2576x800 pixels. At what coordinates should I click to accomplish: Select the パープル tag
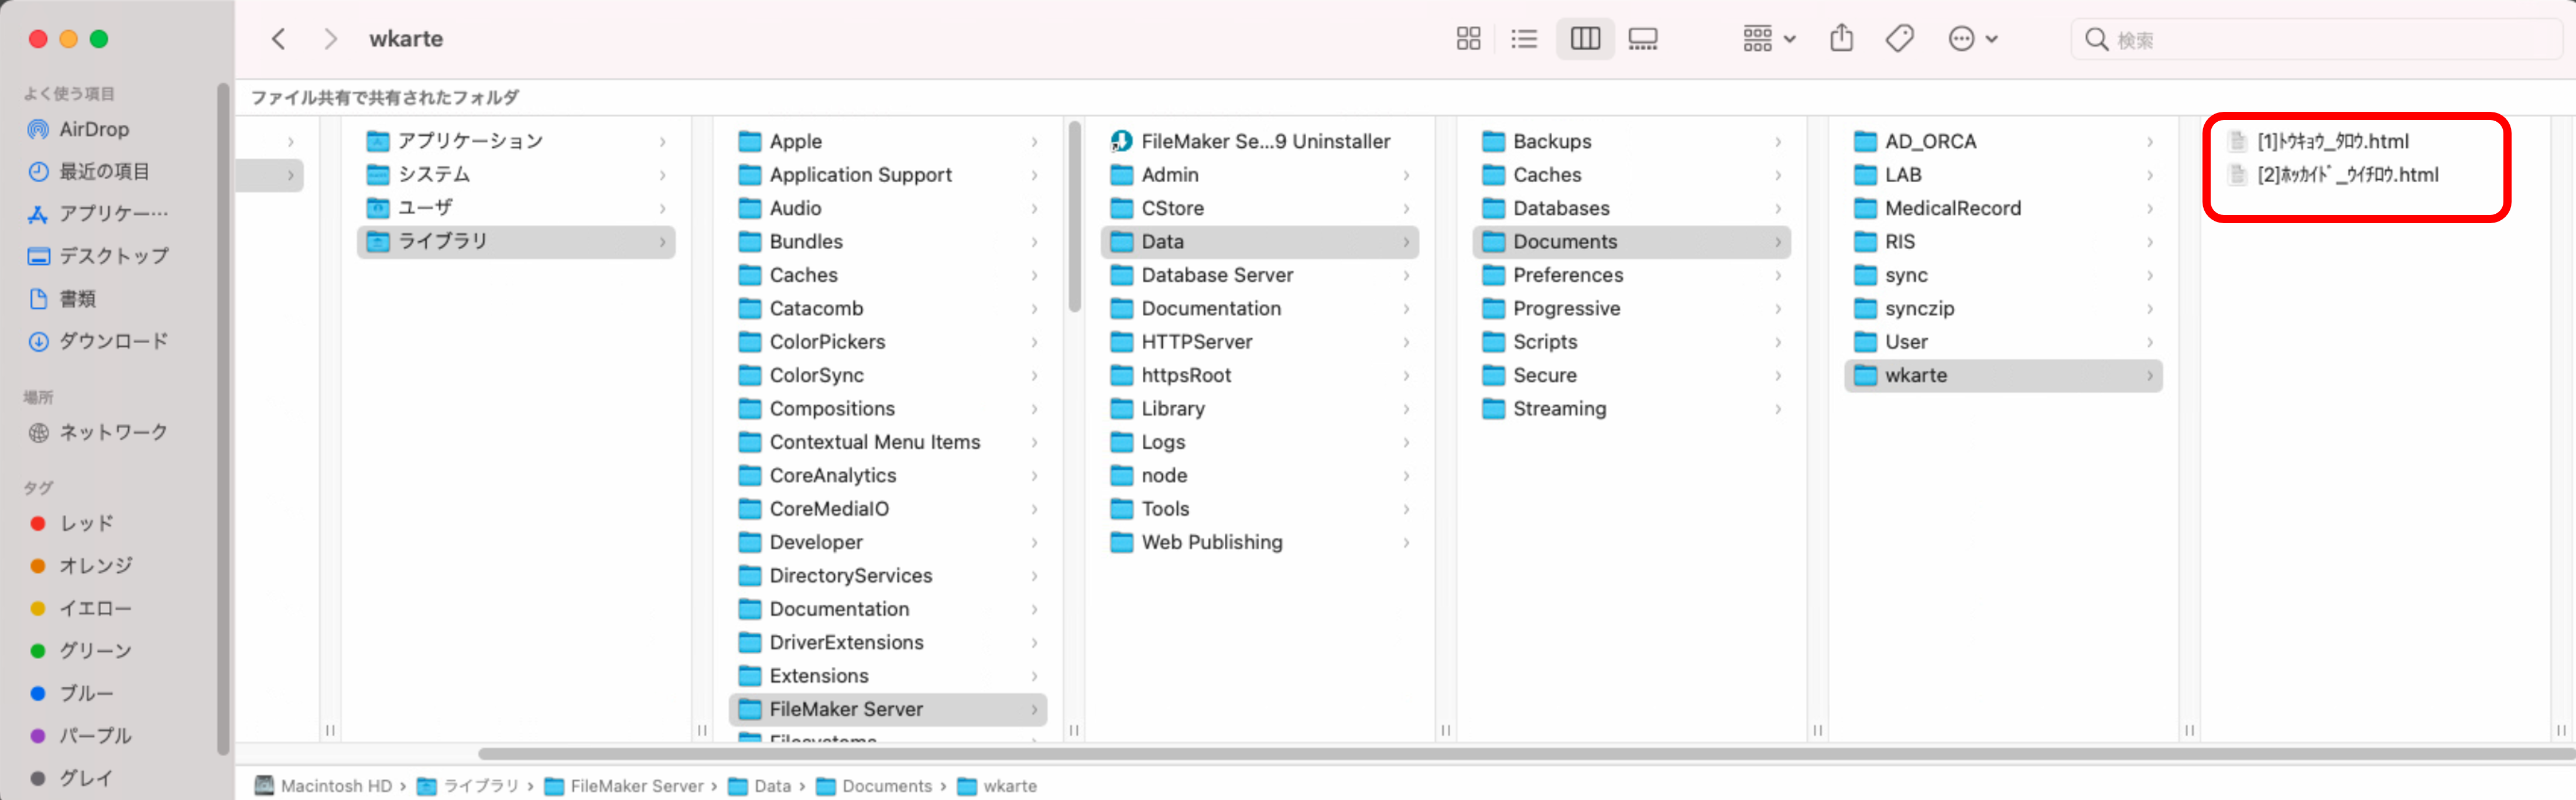pos(95,735)
